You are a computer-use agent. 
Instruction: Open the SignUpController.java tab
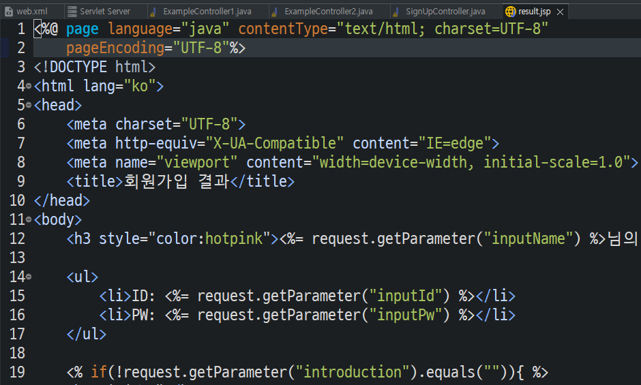[x=445, y=12]
